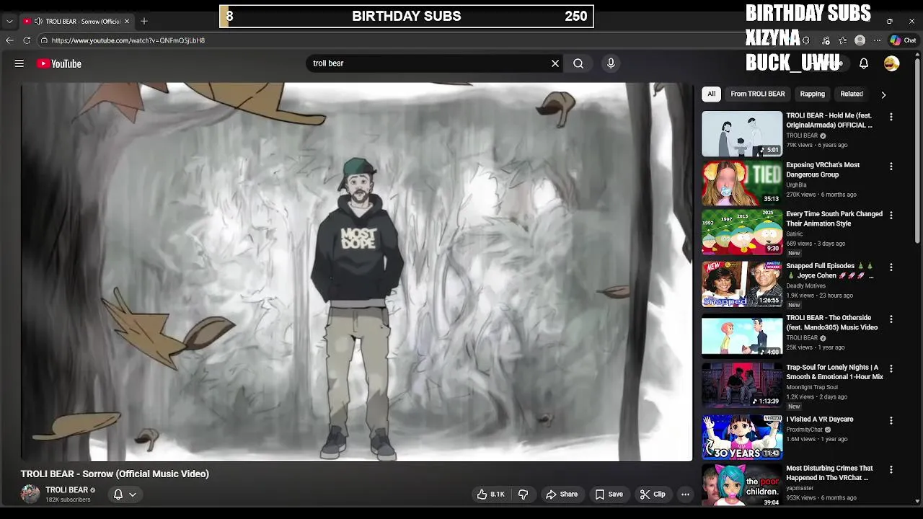This screenshot has height=519, width=923.
Task: Open Most Disturbing Crimes VRChat title
Action: coord(829,473)
